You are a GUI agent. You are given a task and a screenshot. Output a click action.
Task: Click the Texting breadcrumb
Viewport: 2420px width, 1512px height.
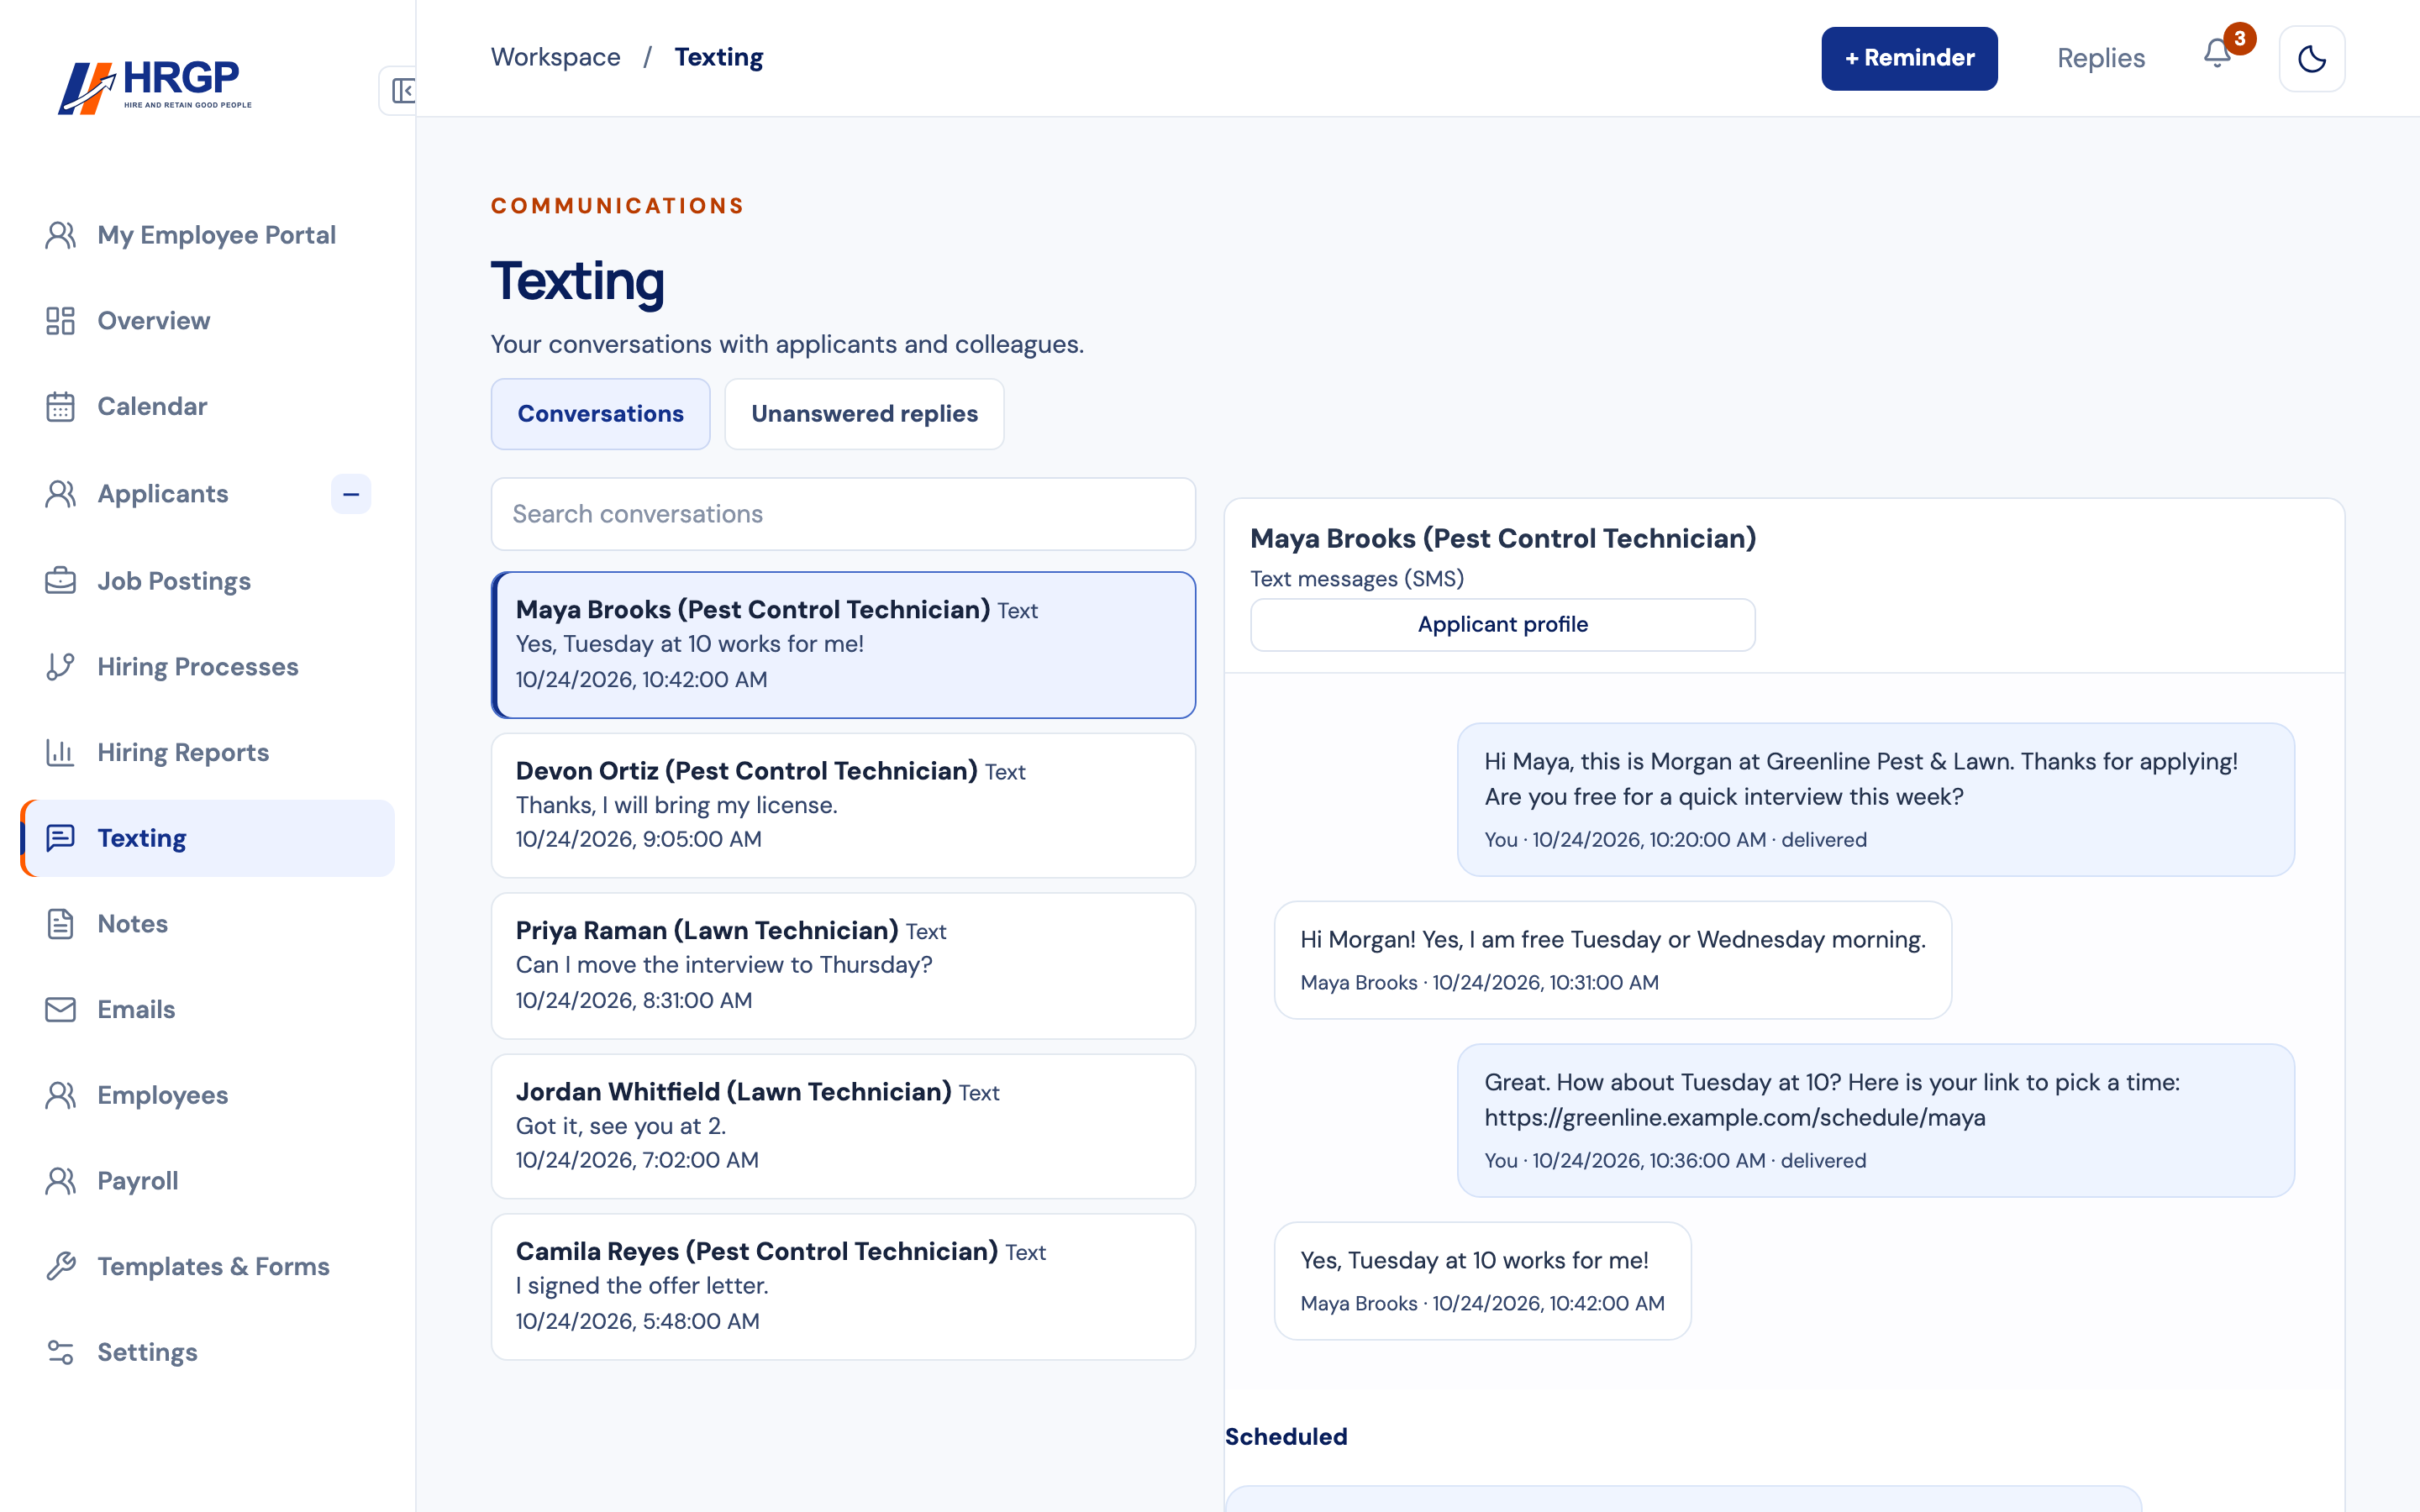[x=718, y=57]
